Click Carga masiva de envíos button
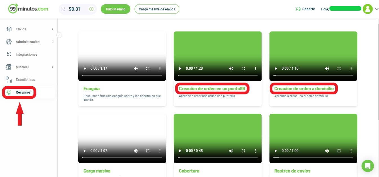The height and width of the screenshot is (177, 379). (157, 9)
